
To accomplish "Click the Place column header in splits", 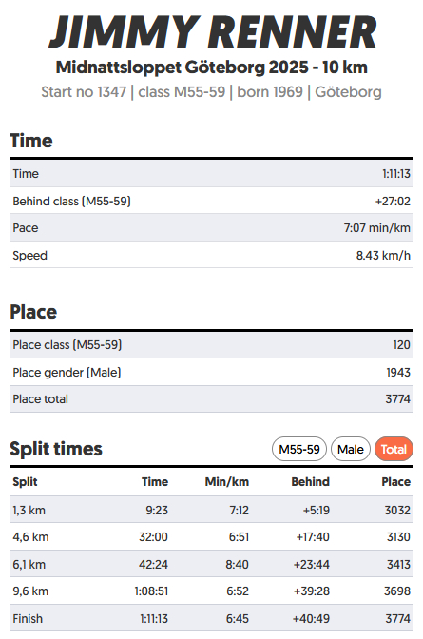I will pos(395,482).
